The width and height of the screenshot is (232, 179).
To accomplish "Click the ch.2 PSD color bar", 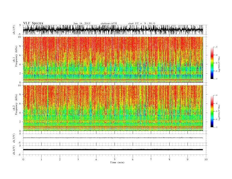I will click(x=212, y=111).
